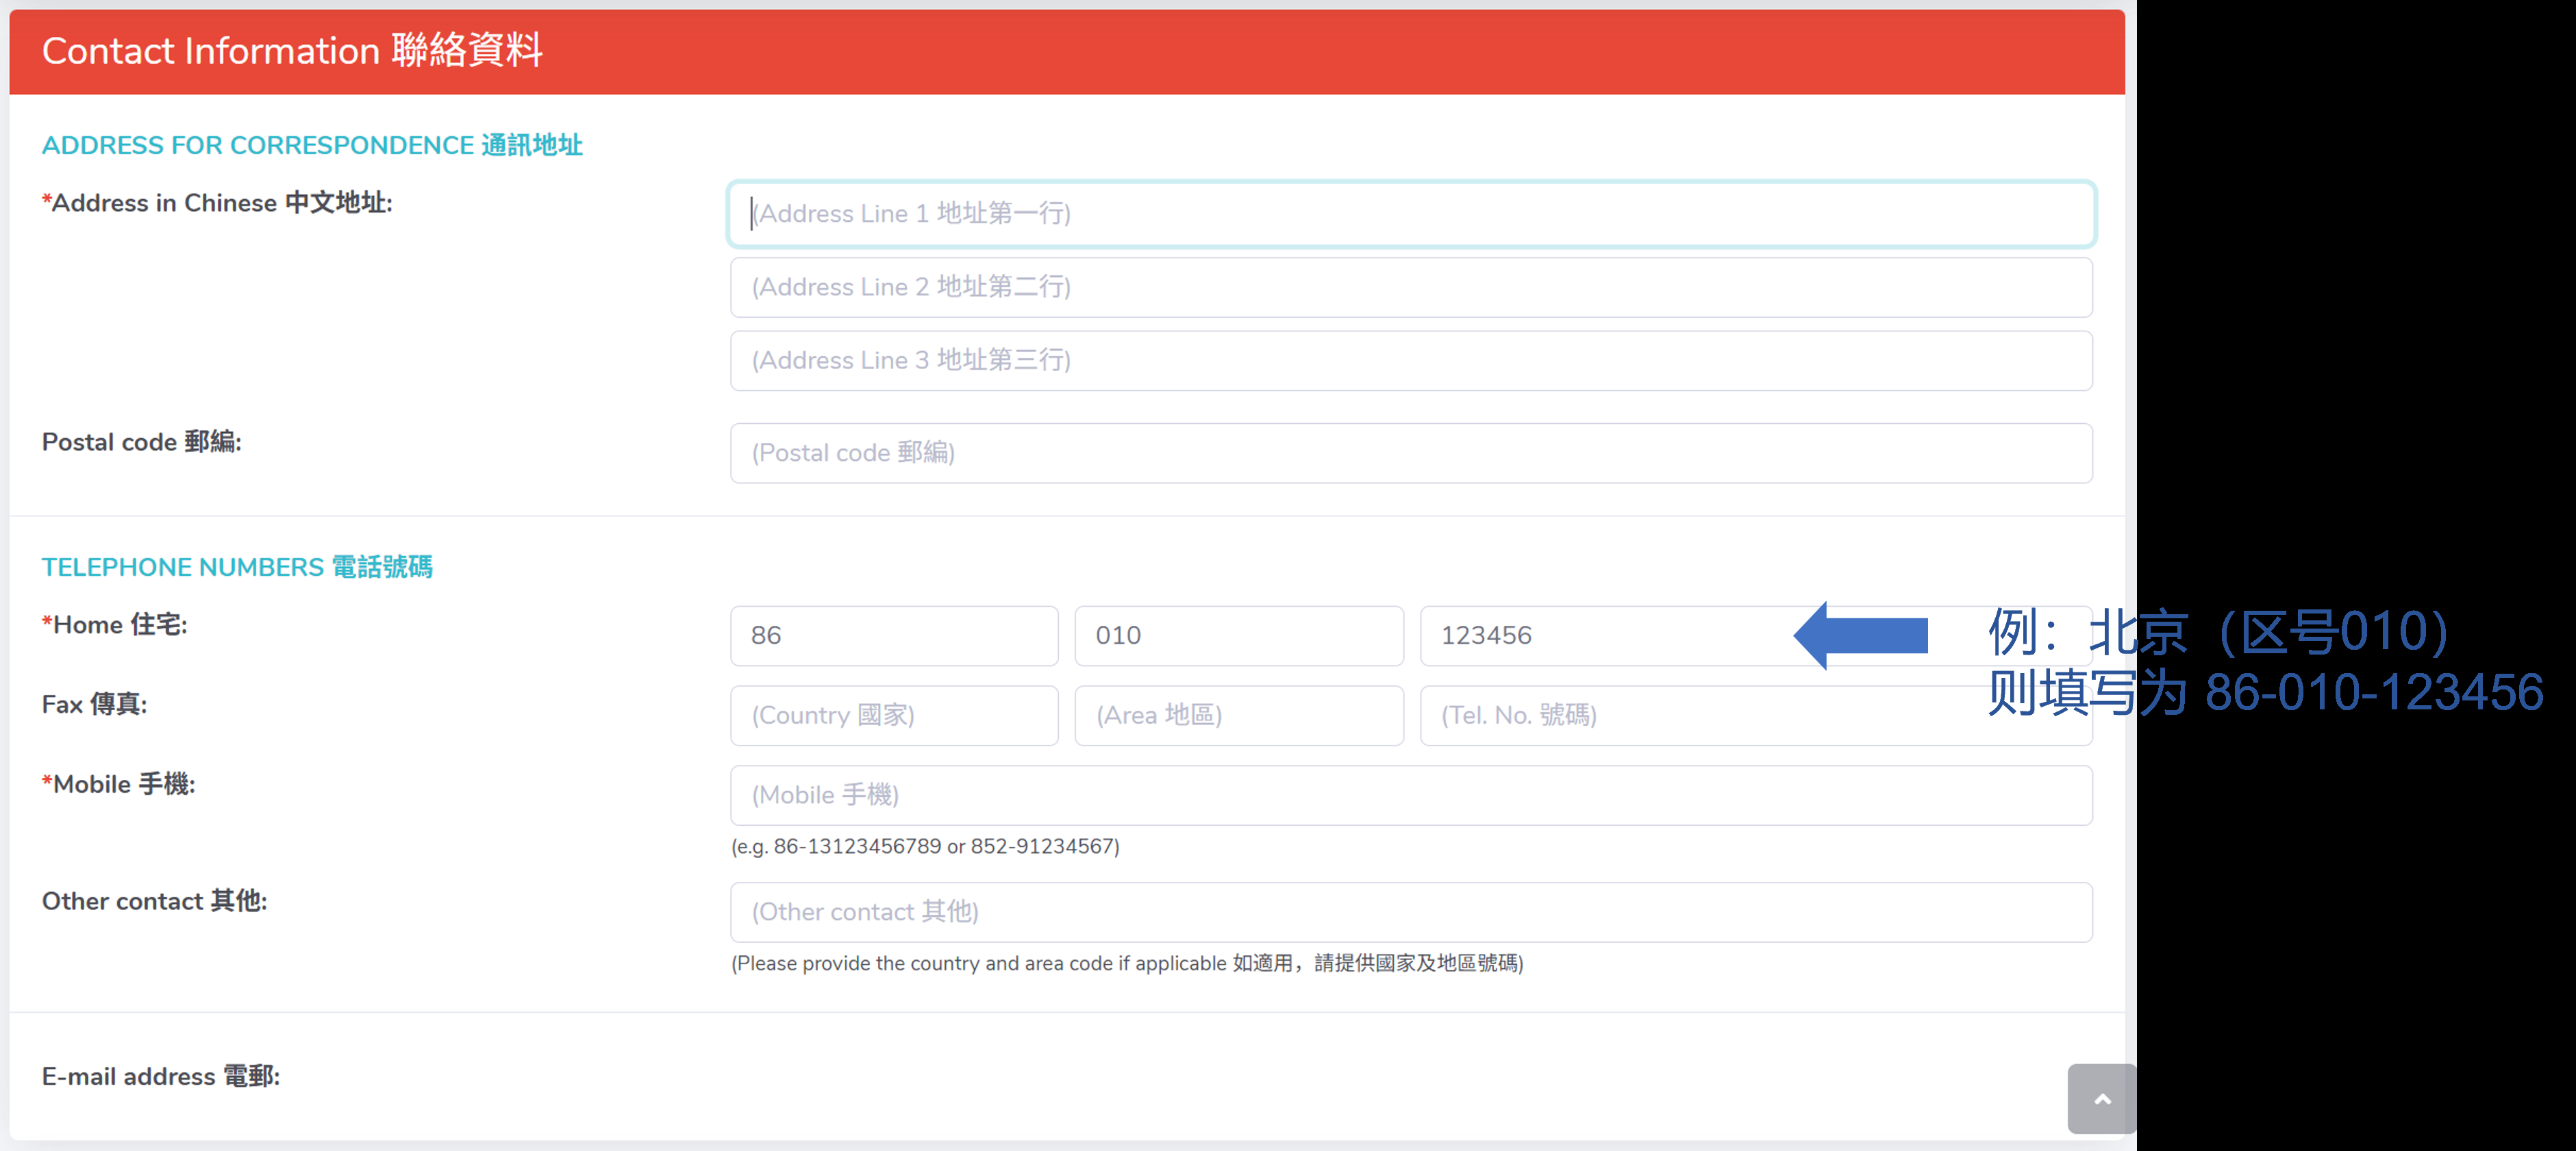Click the Mobile phone input field
Viewport: 2576px width, 1151px height.
pos(1410,796)
